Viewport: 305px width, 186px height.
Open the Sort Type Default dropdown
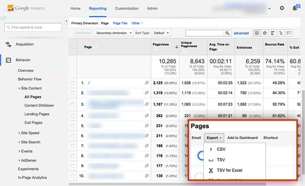(x=161, y=33)
